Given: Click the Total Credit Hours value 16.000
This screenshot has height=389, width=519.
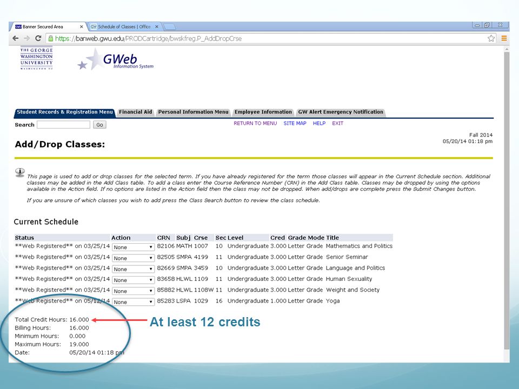Looking at the screenshot, I should (x=79, y=319).
